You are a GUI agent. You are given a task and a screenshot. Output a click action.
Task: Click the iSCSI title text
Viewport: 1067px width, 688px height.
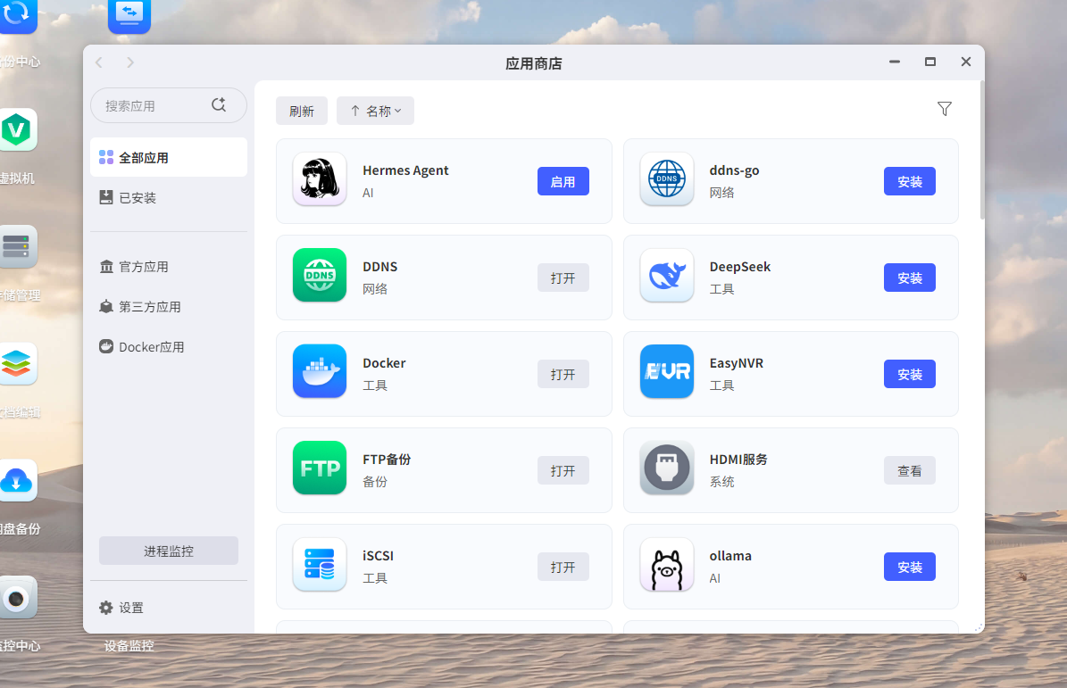coord(378,555)
